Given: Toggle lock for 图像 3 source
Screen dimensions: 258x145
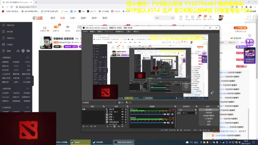Looking at the screenshot, I should (x=126, y=117).
